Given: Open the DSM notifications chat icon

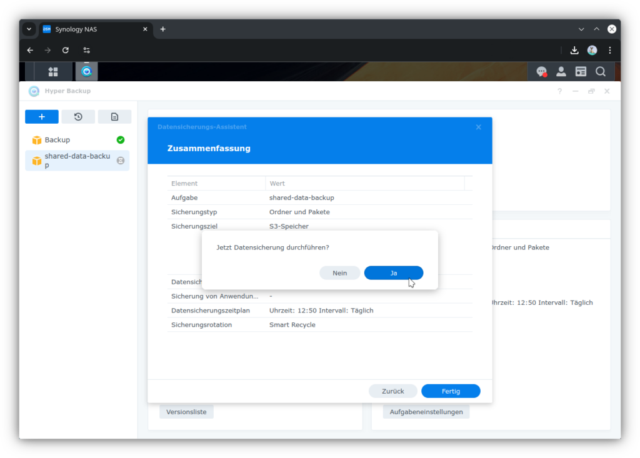Looking at the screenshot, I should point(541,72).
